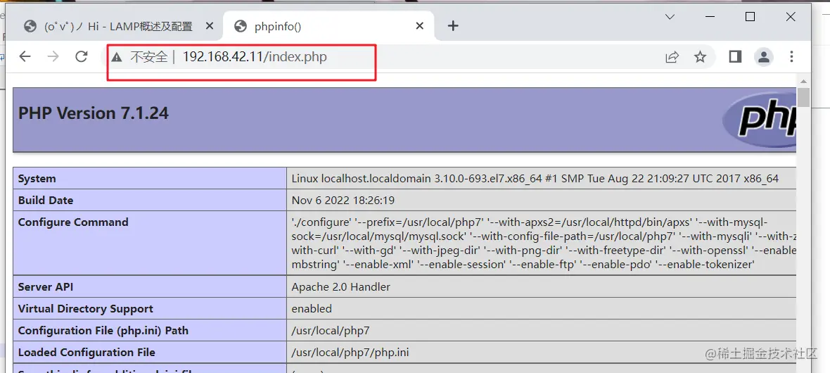Image resolution: width=830 pixels, height=373 pixels.
Task: Click the vertical scrollbar thumb
Action: pyautogui.click(x=803, y=98)
